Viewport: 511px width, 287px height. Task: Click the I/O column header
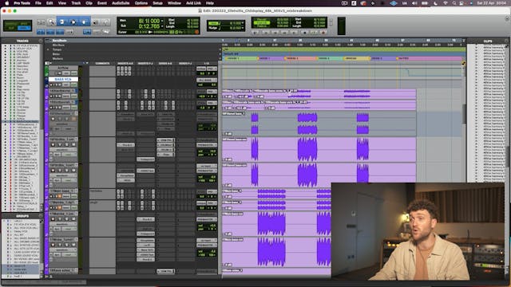coord(207,63)
